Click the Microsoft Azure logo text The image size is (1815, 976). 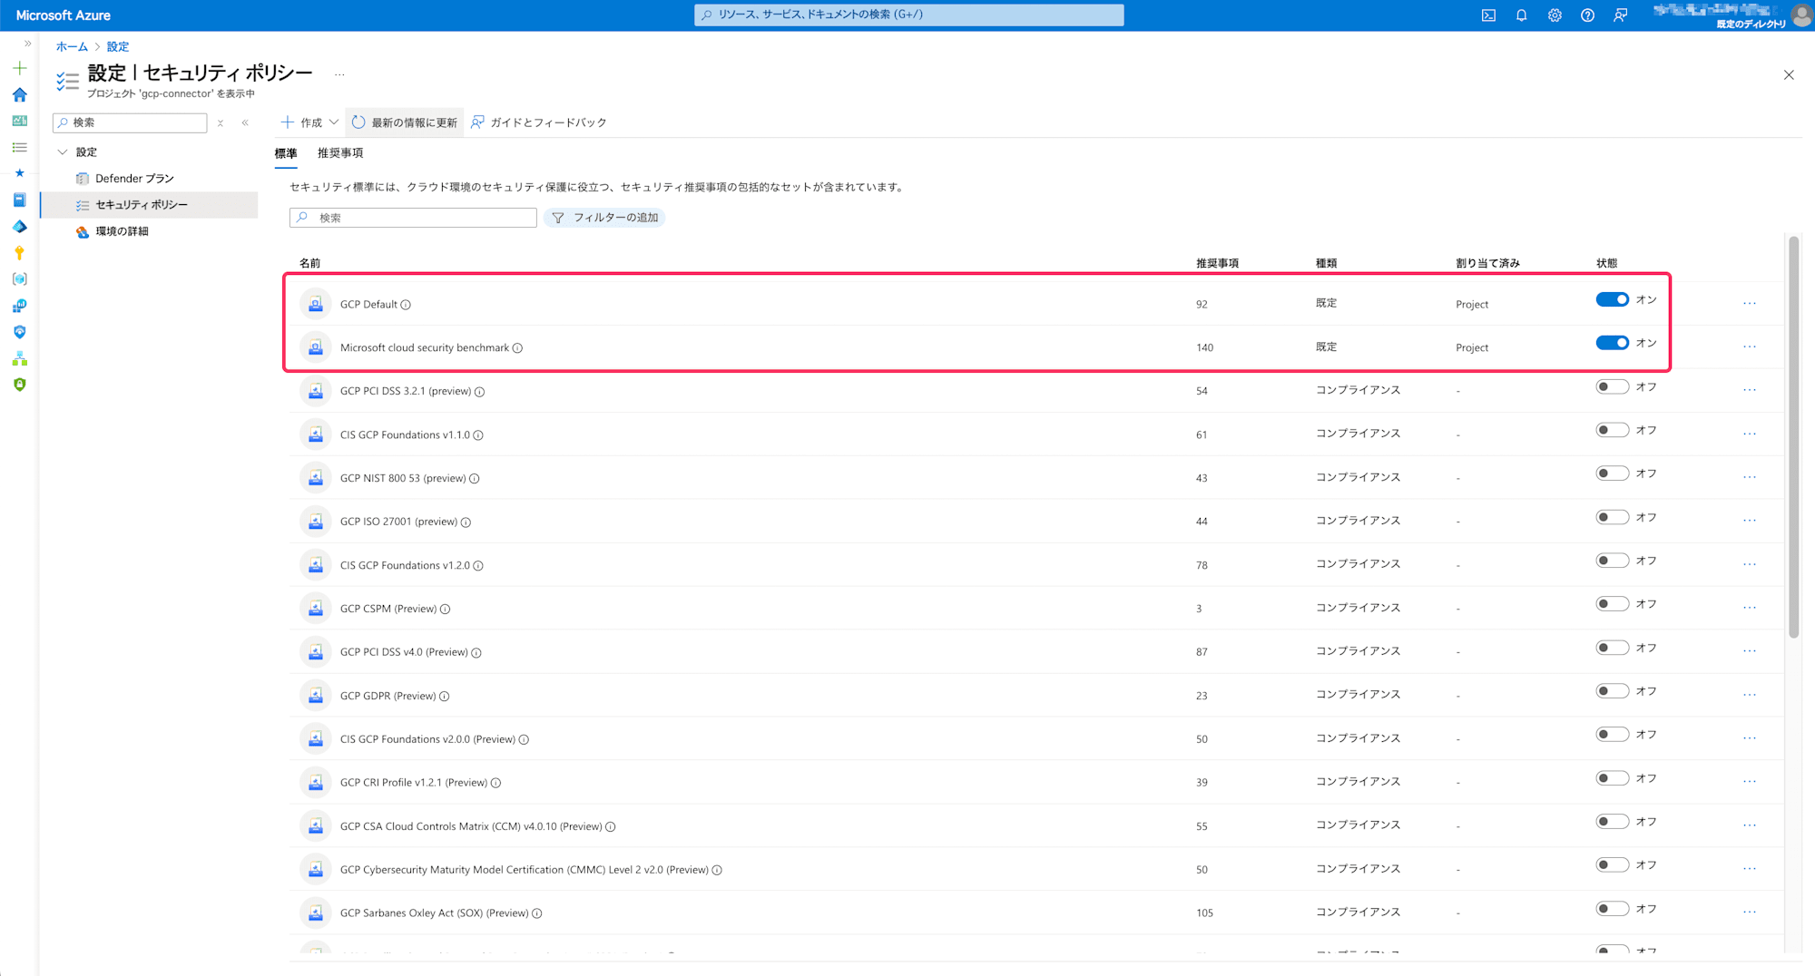64,15
